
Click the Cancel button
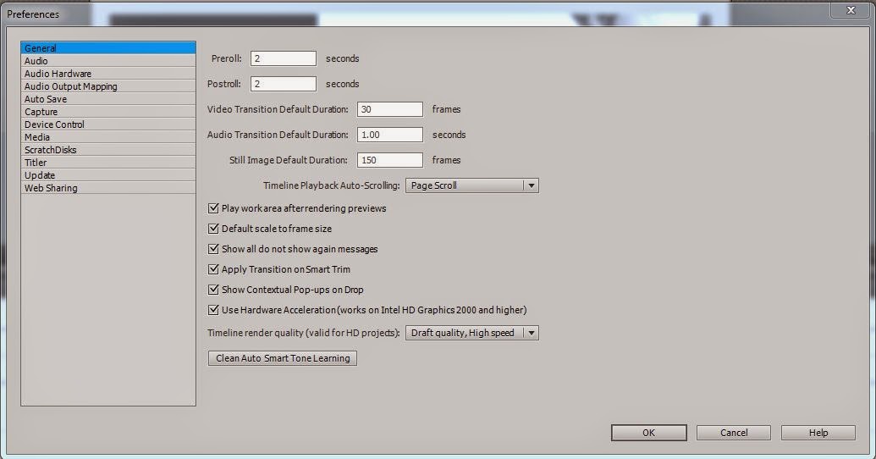[734, 433]
